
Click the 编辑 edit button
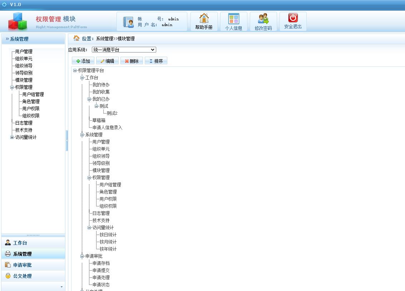pos(107,61)
